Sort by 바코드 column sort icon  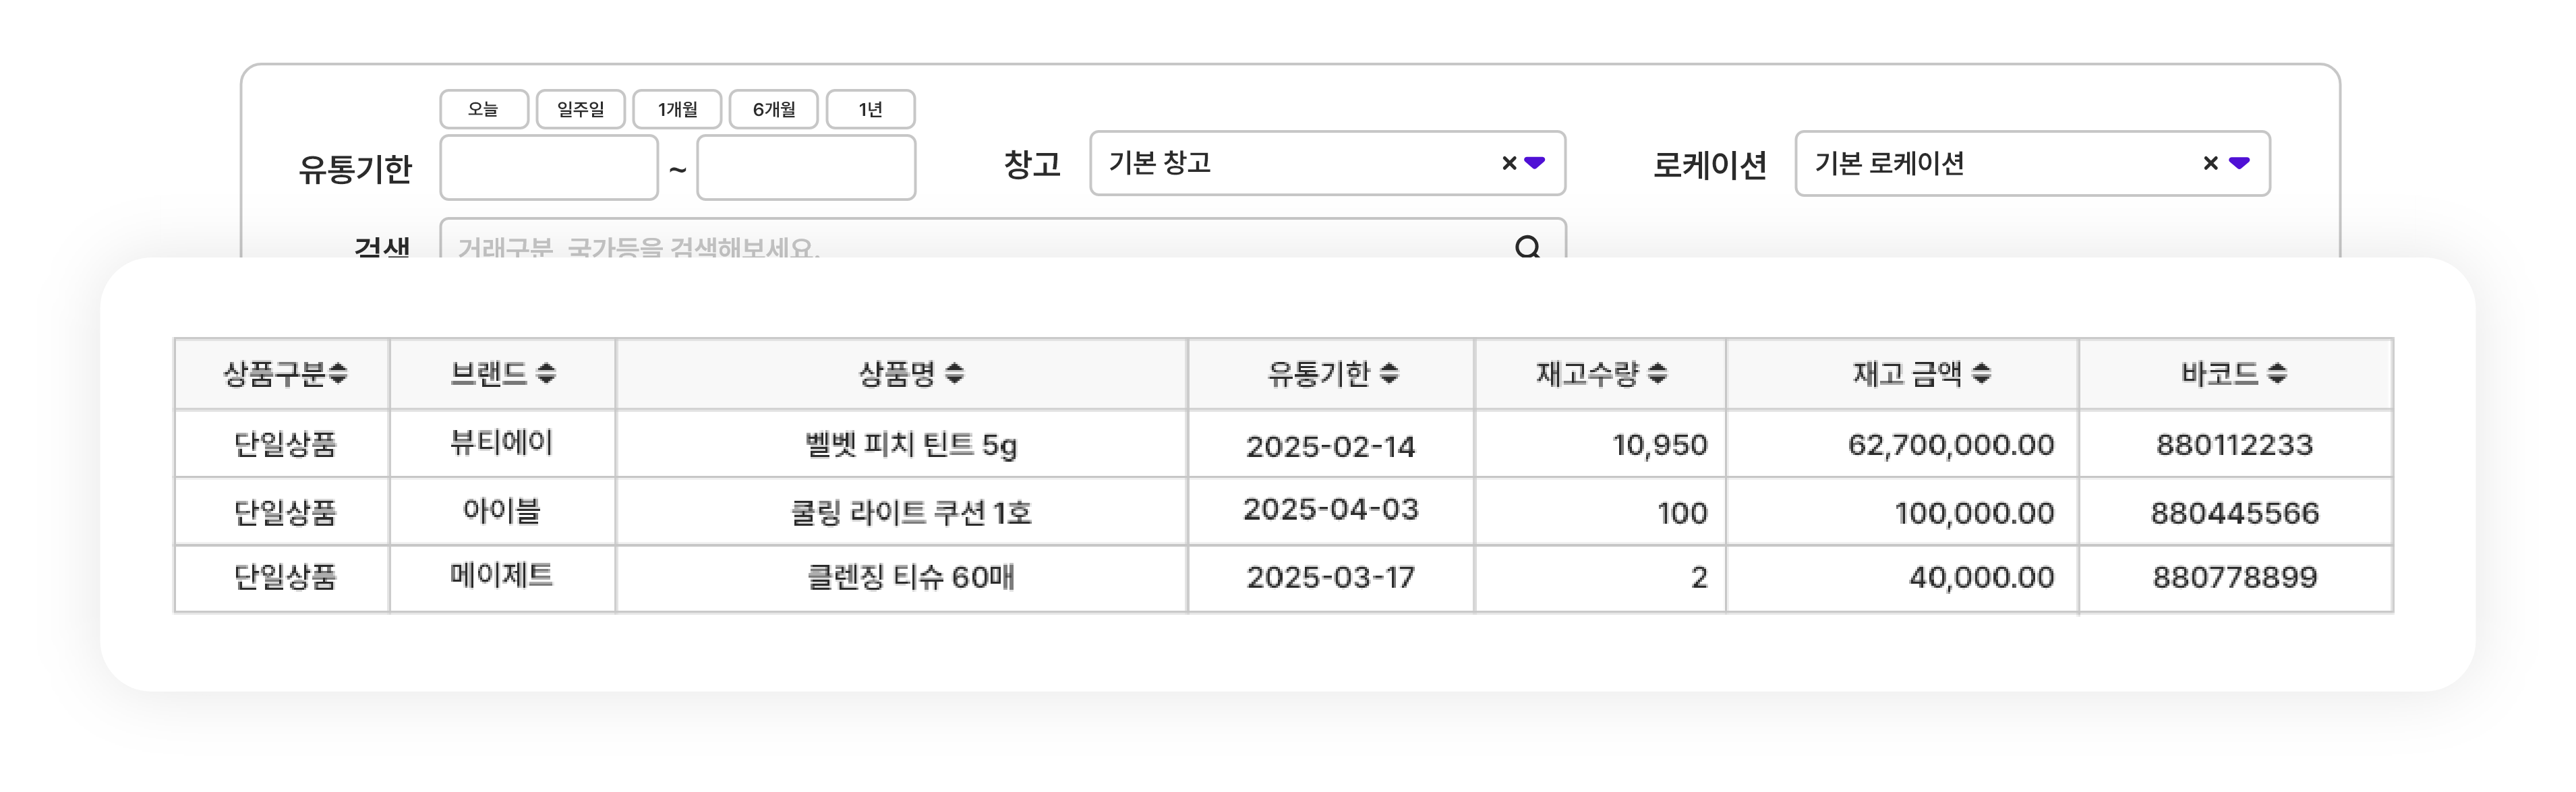[2277, 374]
